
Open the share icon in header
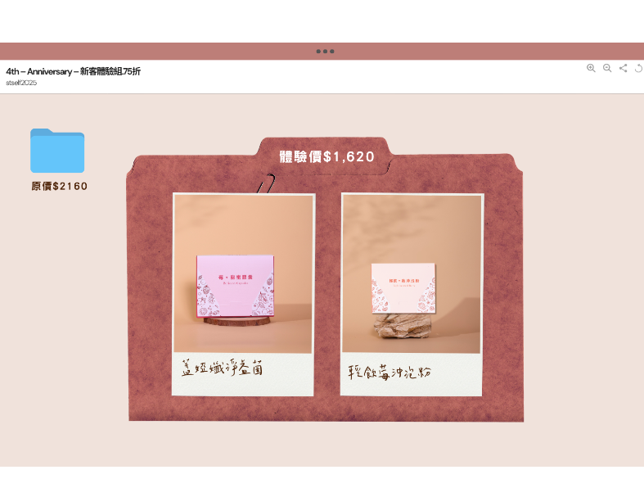(x=624, y=68)
